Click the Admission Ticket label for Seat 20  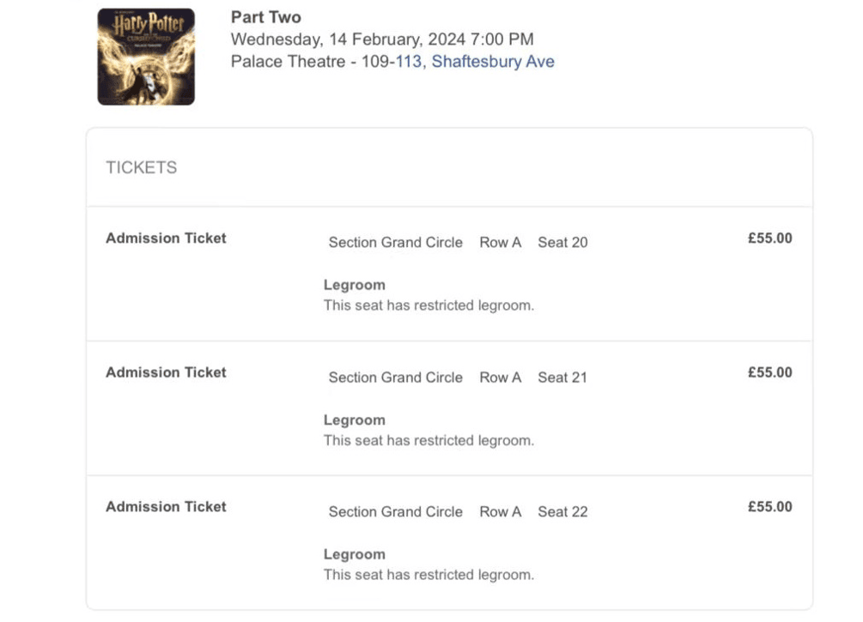(x=166, y=239)
